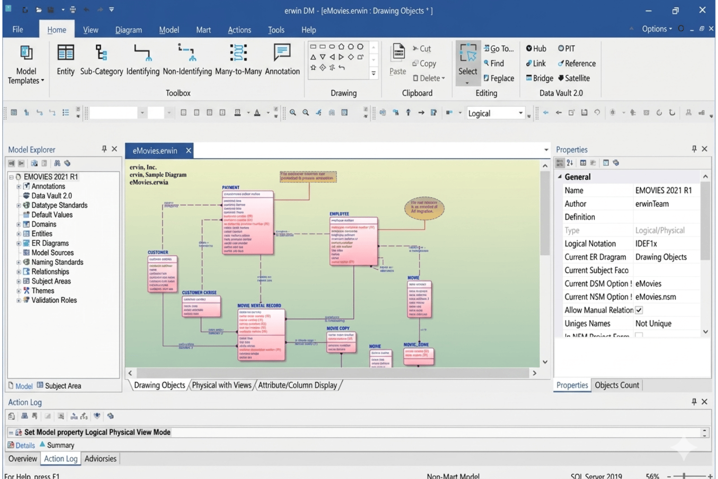Open the File menu
The width and height of the screenshot is (718, 479).
[18, 30]
